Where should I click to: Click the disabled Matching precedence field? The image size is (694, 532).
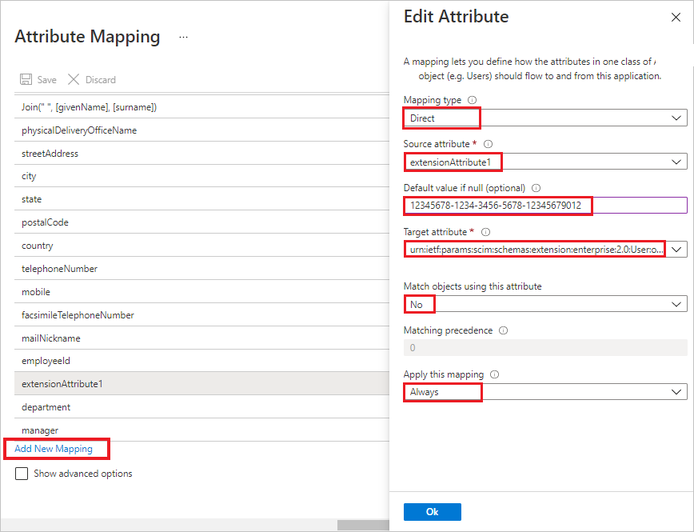pyautogui.click(x=545, y=348)
